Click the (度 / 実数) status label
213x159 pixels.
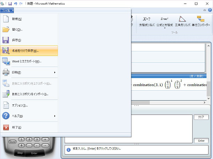coord(196,76)
